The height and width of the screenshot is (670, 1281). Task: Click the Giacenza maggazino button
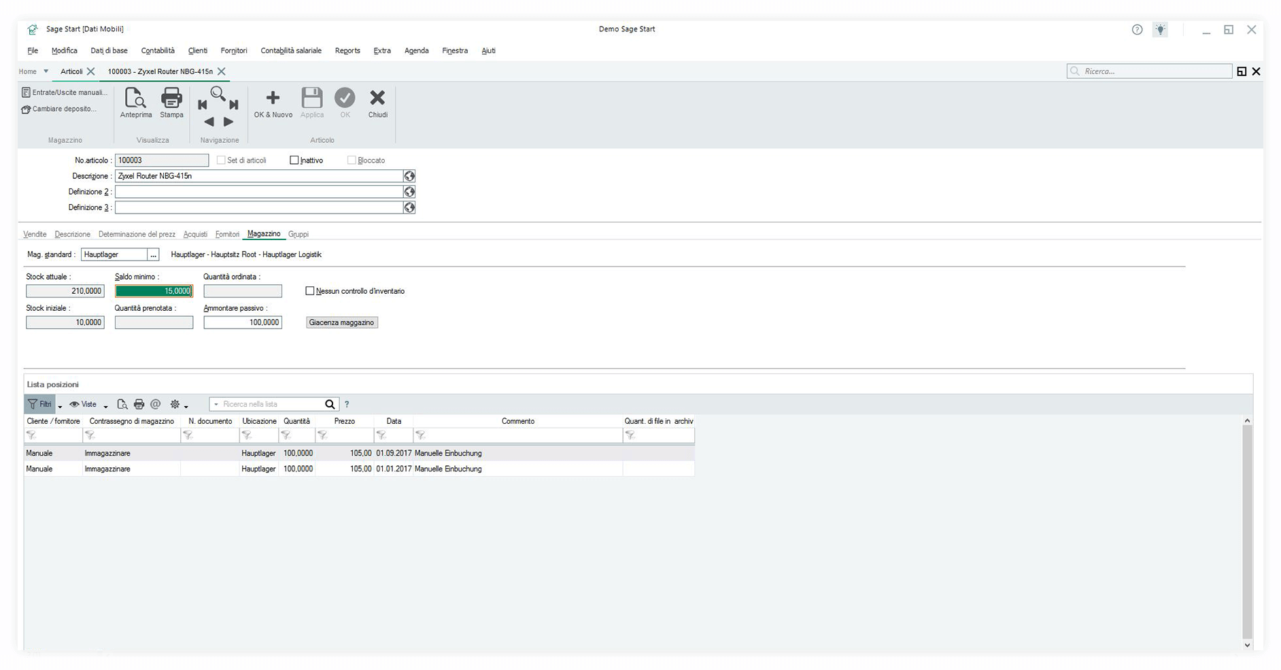click(341, 322)
